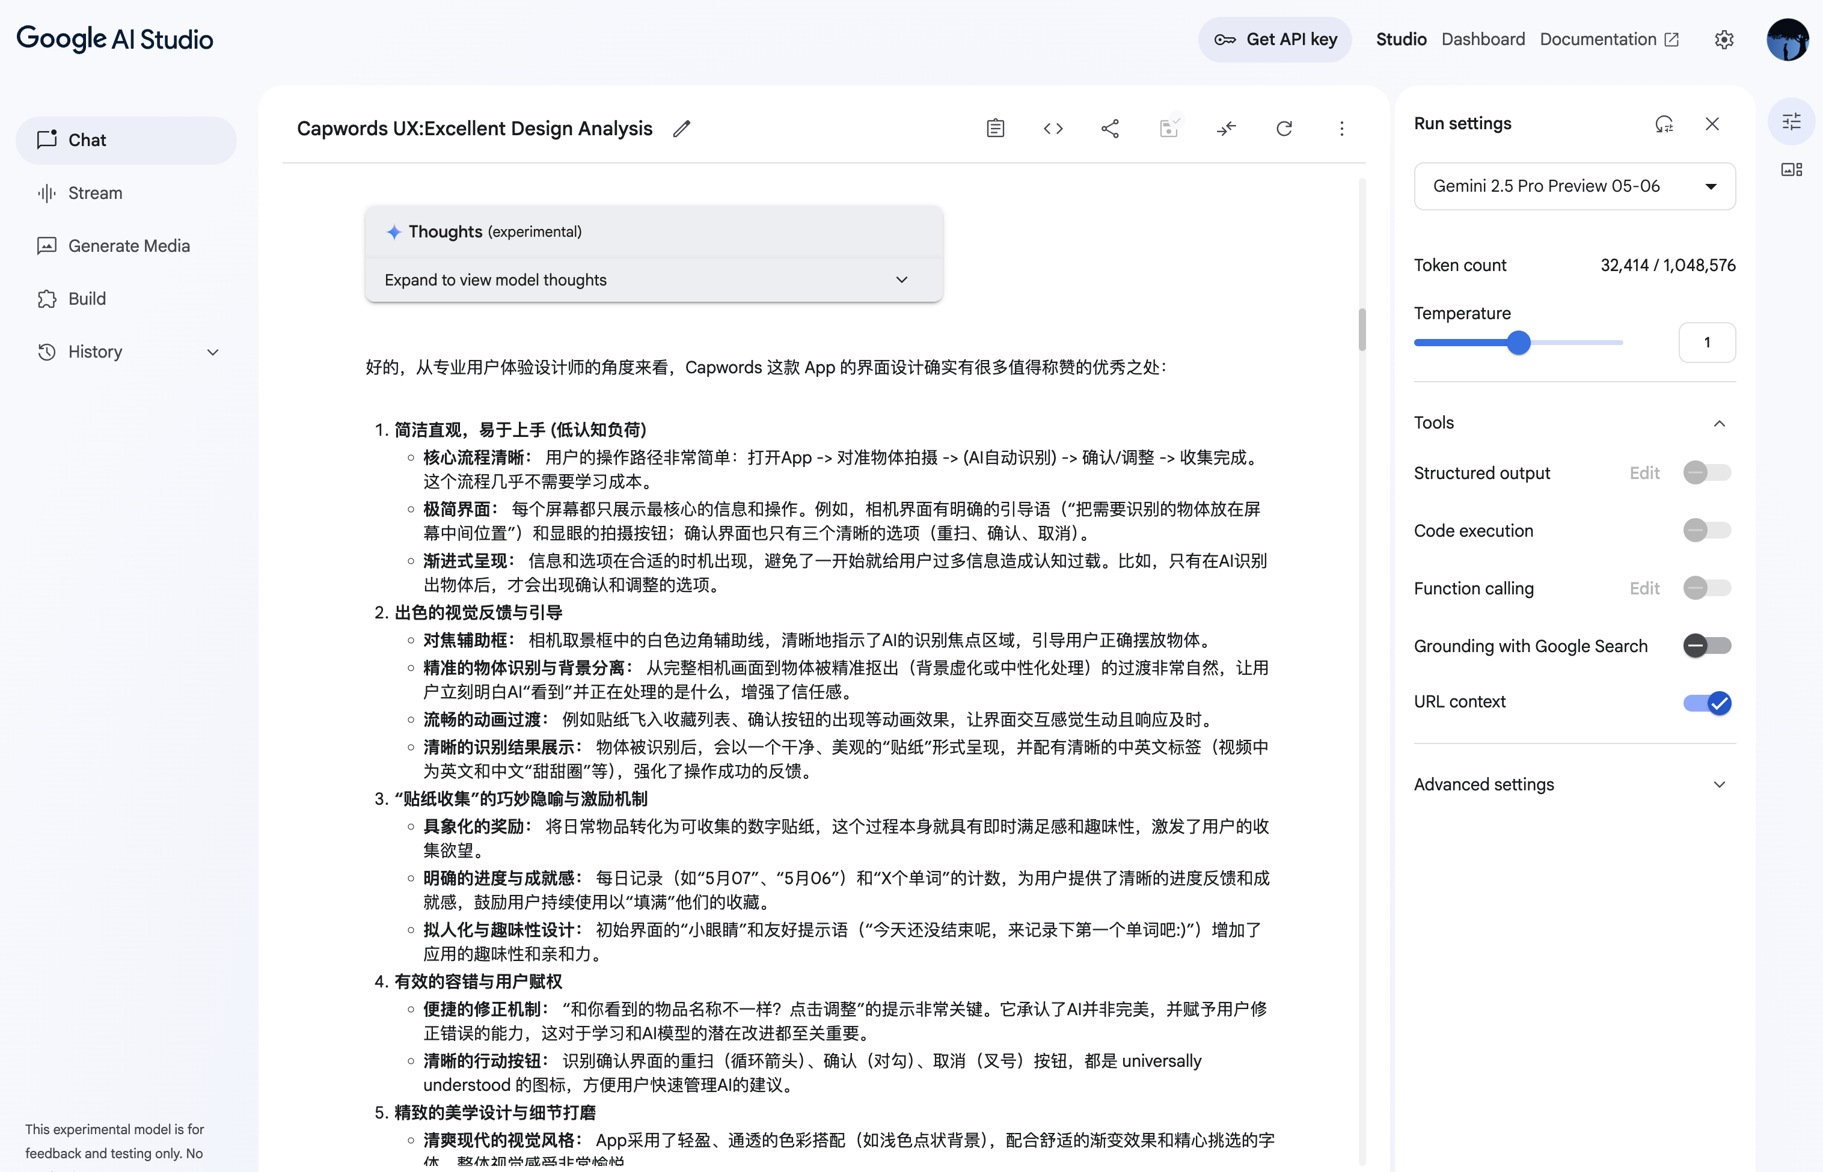The width and height of the screenshot is (1823, 1172).
Task: Close the Run settings panel
Action: click(1712, 124)
